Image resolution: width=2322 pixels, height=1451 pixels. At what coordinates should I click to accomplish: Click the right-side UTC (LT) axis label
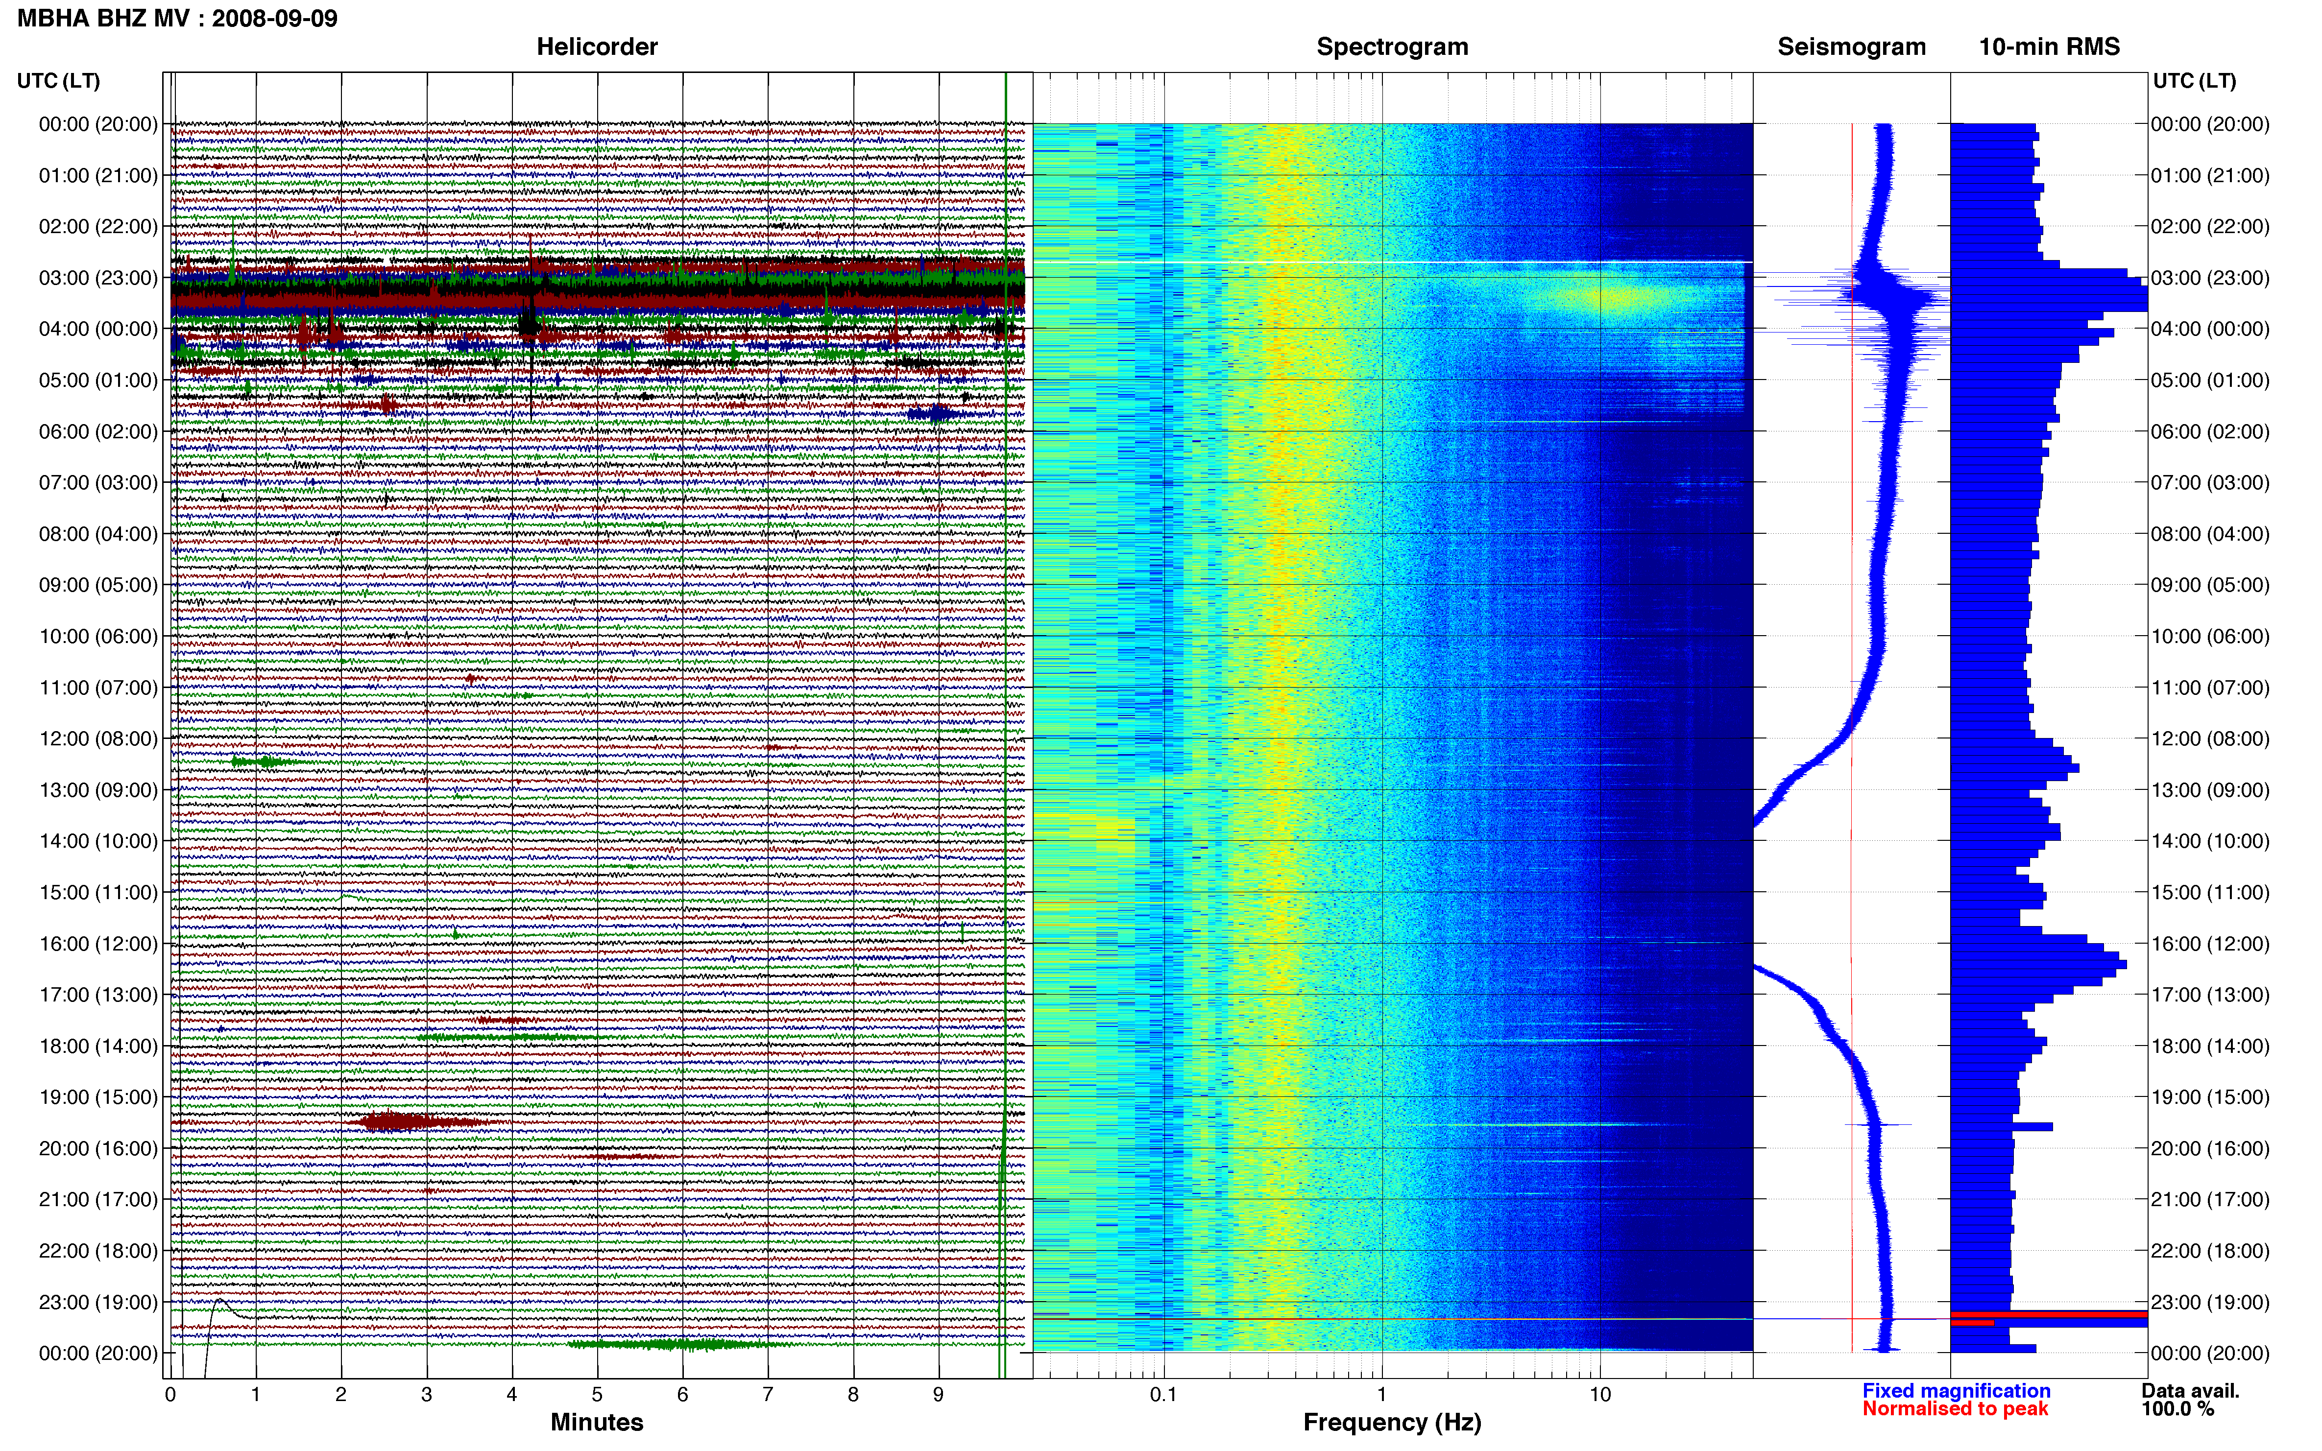(x=2194, y=81)
